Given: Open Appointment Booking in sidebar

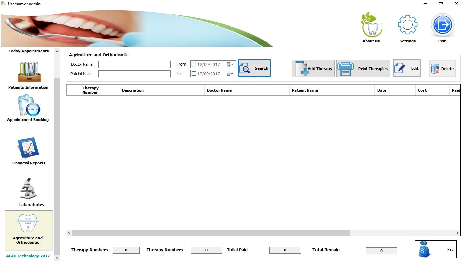Looking at the screenshot, I should click(x=29, y=106).
